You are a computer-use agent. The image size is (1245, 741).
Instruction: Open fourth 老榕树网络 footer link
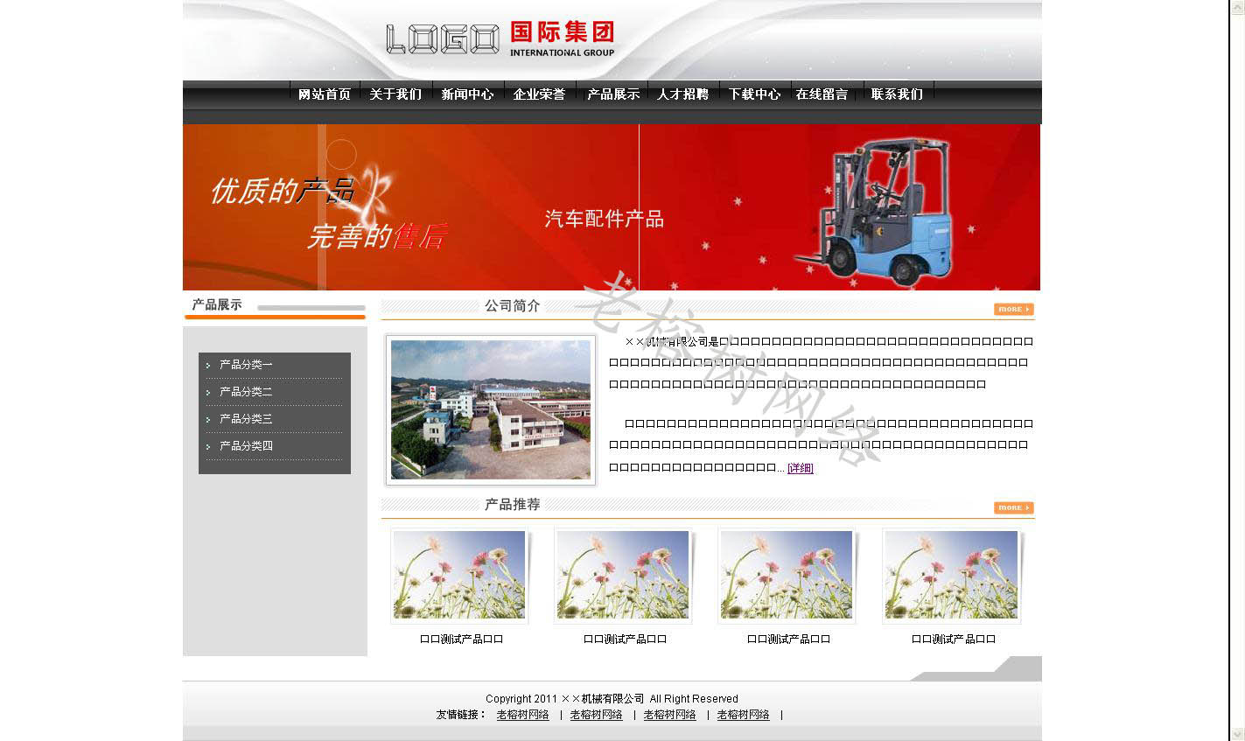744,715
